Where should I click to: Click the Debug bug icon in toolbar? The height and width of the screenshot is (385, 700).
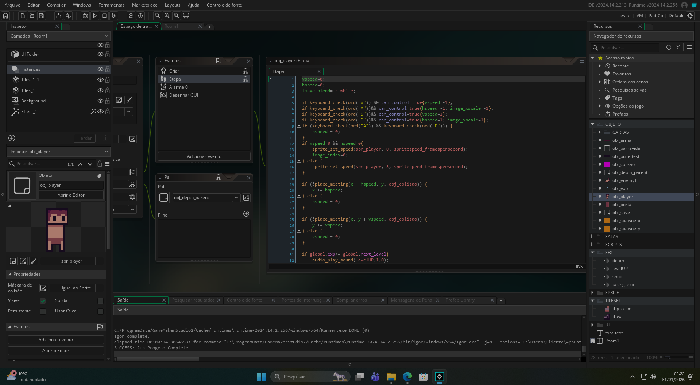click(x=85, y=16)
